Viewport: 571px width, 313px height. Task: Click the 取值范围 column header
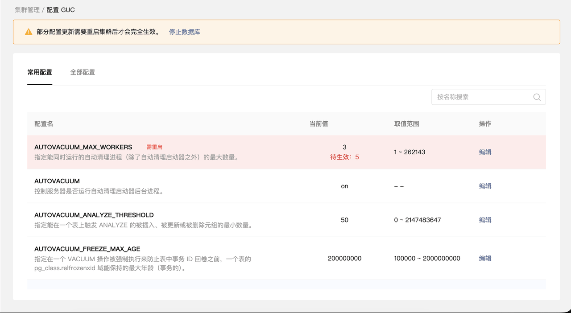point(406,124)
